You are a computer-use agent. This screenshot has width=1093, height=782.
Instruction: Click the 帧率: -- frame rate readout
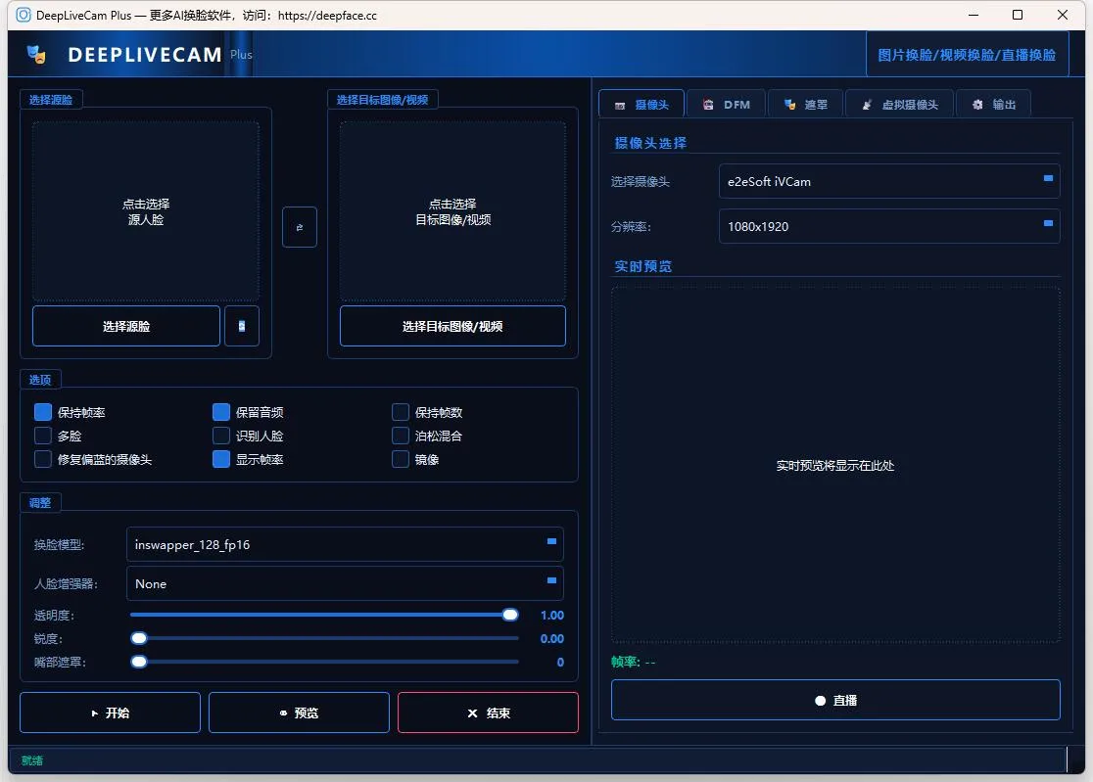(x=634, y=663)
